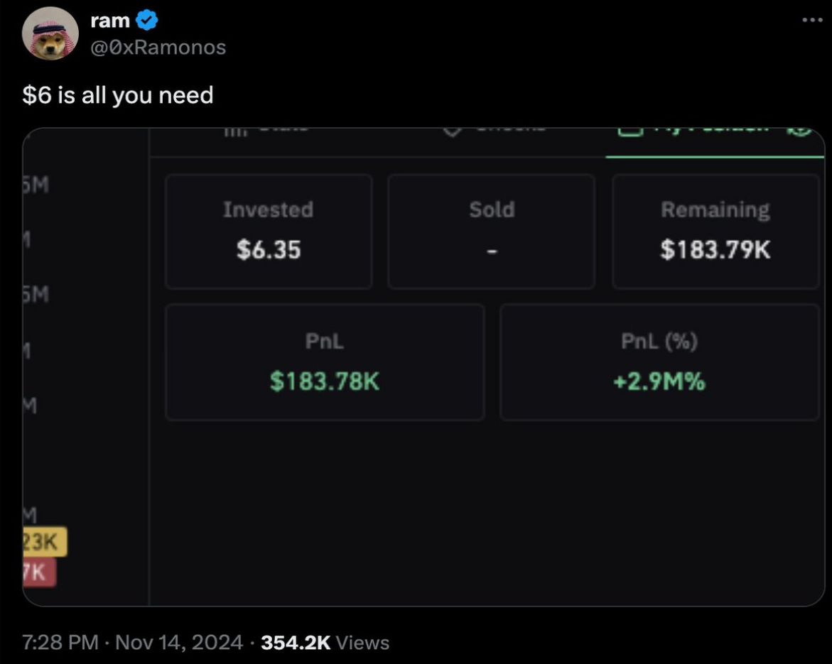Click the My Position tab icon

(x=630, y=131)
